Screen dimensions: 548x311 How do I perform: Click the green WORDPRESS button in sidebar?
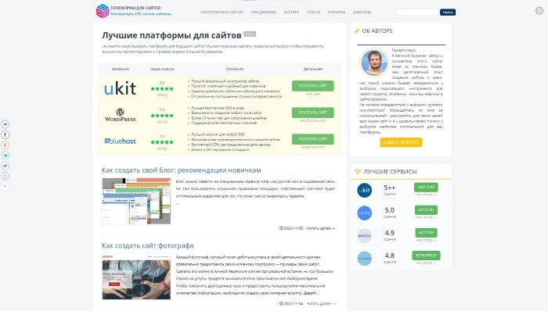(426, 256)
